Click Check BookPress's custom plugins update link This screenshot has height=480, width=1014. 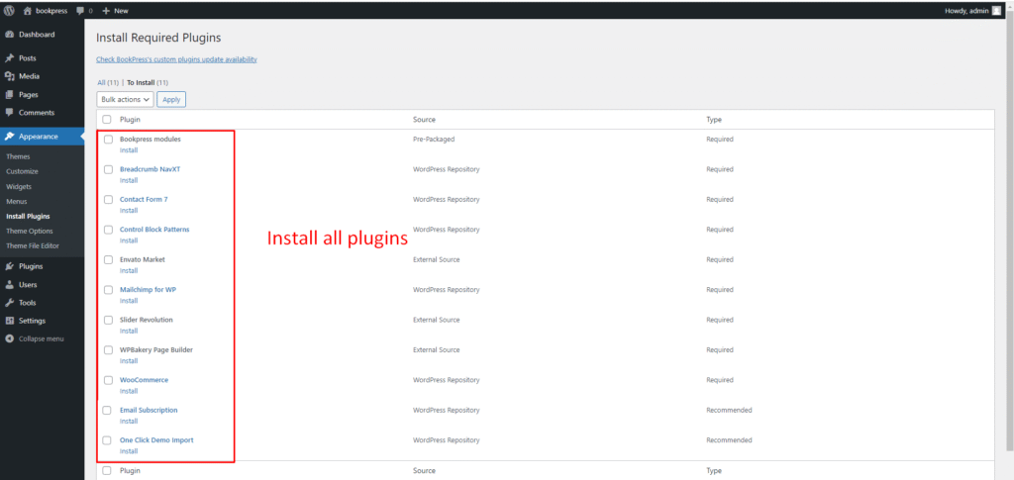[176, 59]
